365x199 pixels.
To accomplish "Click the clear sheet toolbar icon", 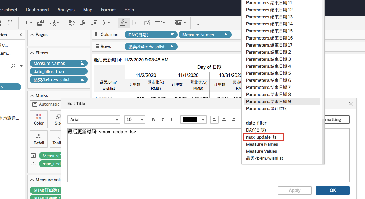I will coord(54,23).
